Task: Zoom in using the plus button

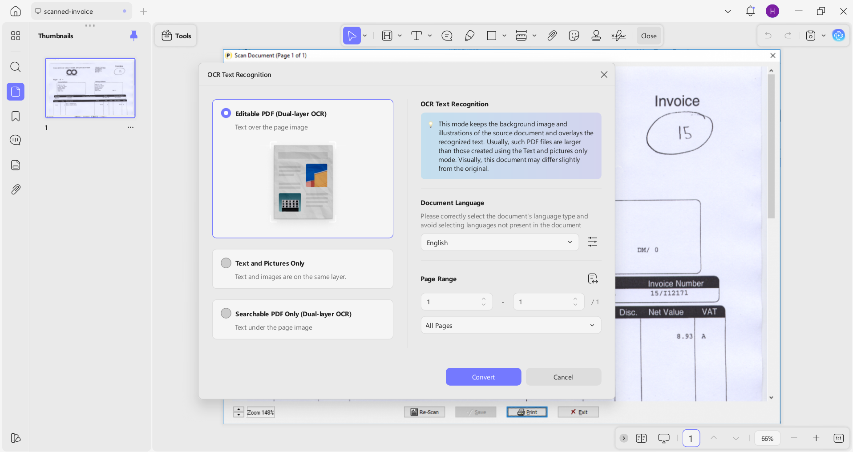Action: 816,438
